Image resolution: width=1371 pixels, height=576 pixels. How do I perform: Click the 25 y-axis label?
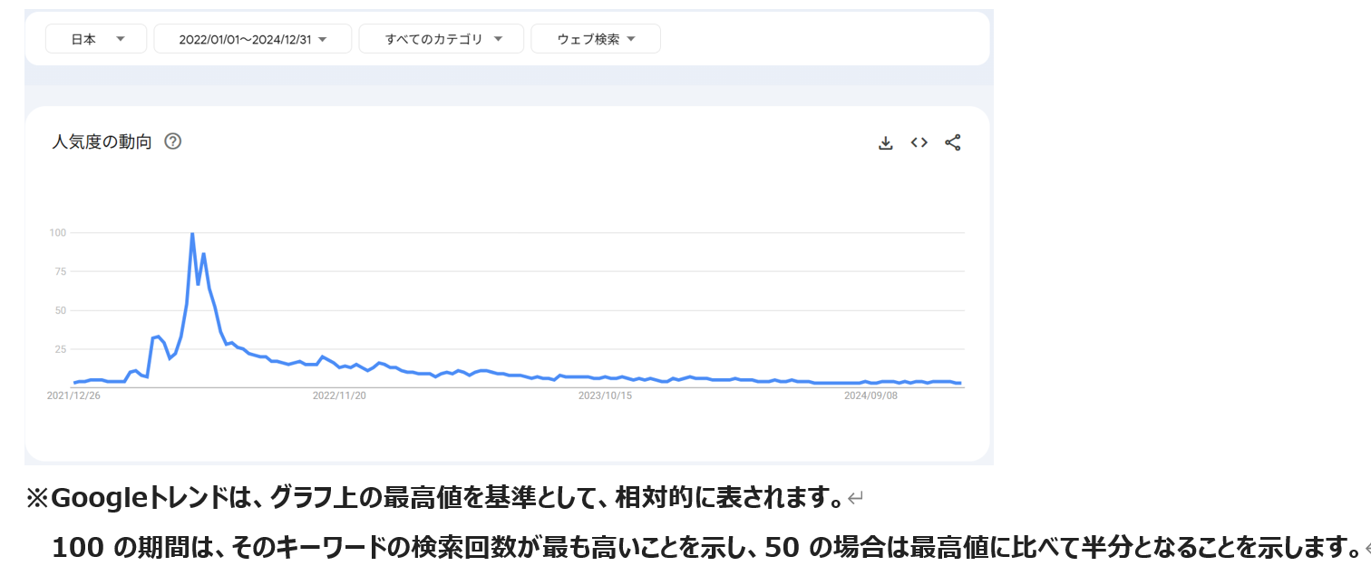tap(60, 349)
